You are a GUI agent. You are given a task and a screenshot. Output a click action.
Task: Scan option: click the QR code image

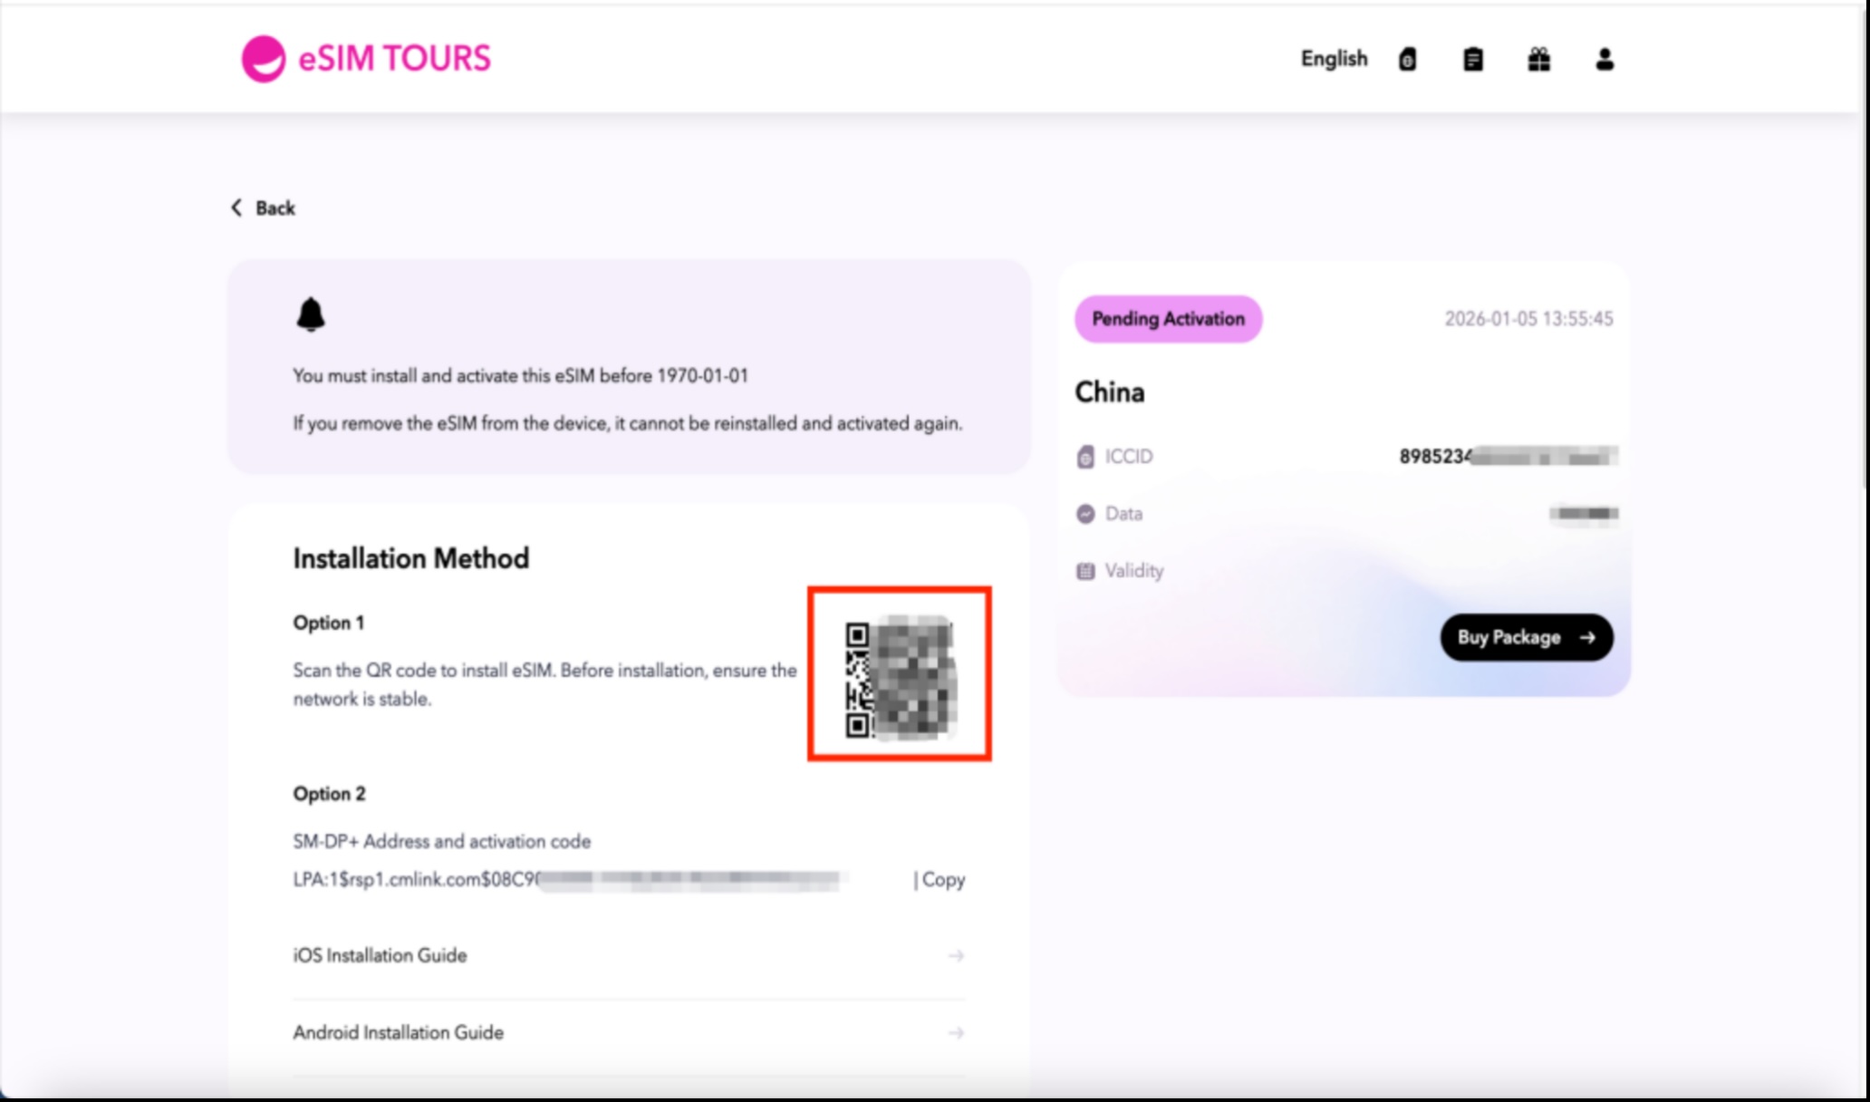coord(900,676)
